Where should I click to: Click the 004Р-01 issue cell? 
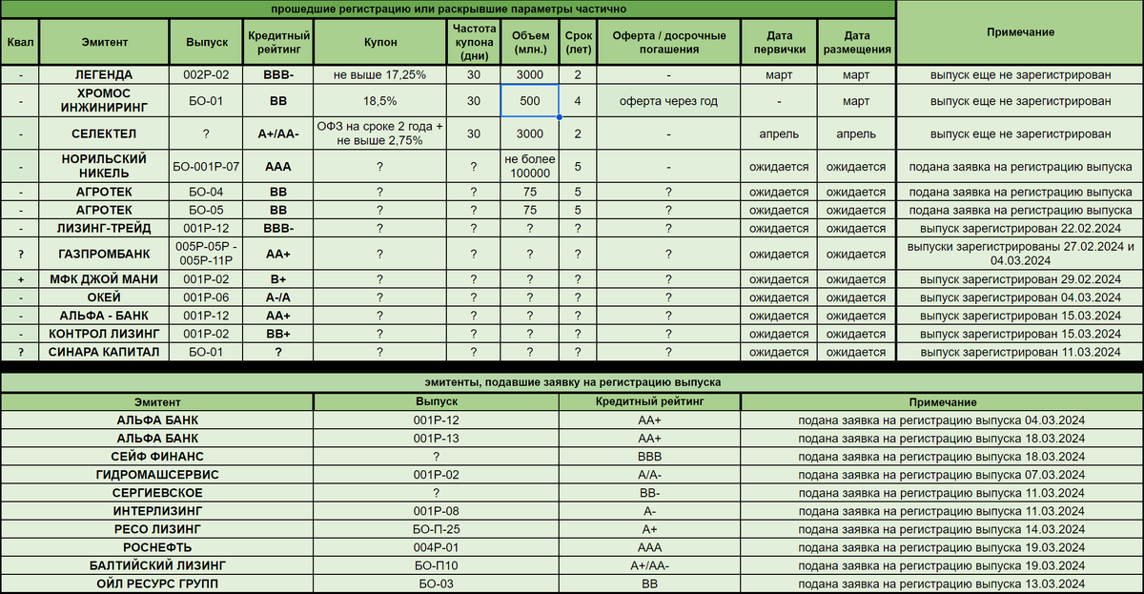(437, 547)
